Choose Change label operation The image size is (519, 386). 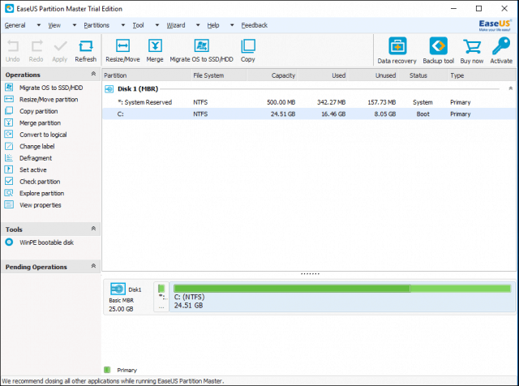tap(37, 146)
